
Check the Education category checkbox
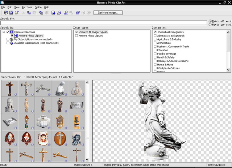click(155, 50)
